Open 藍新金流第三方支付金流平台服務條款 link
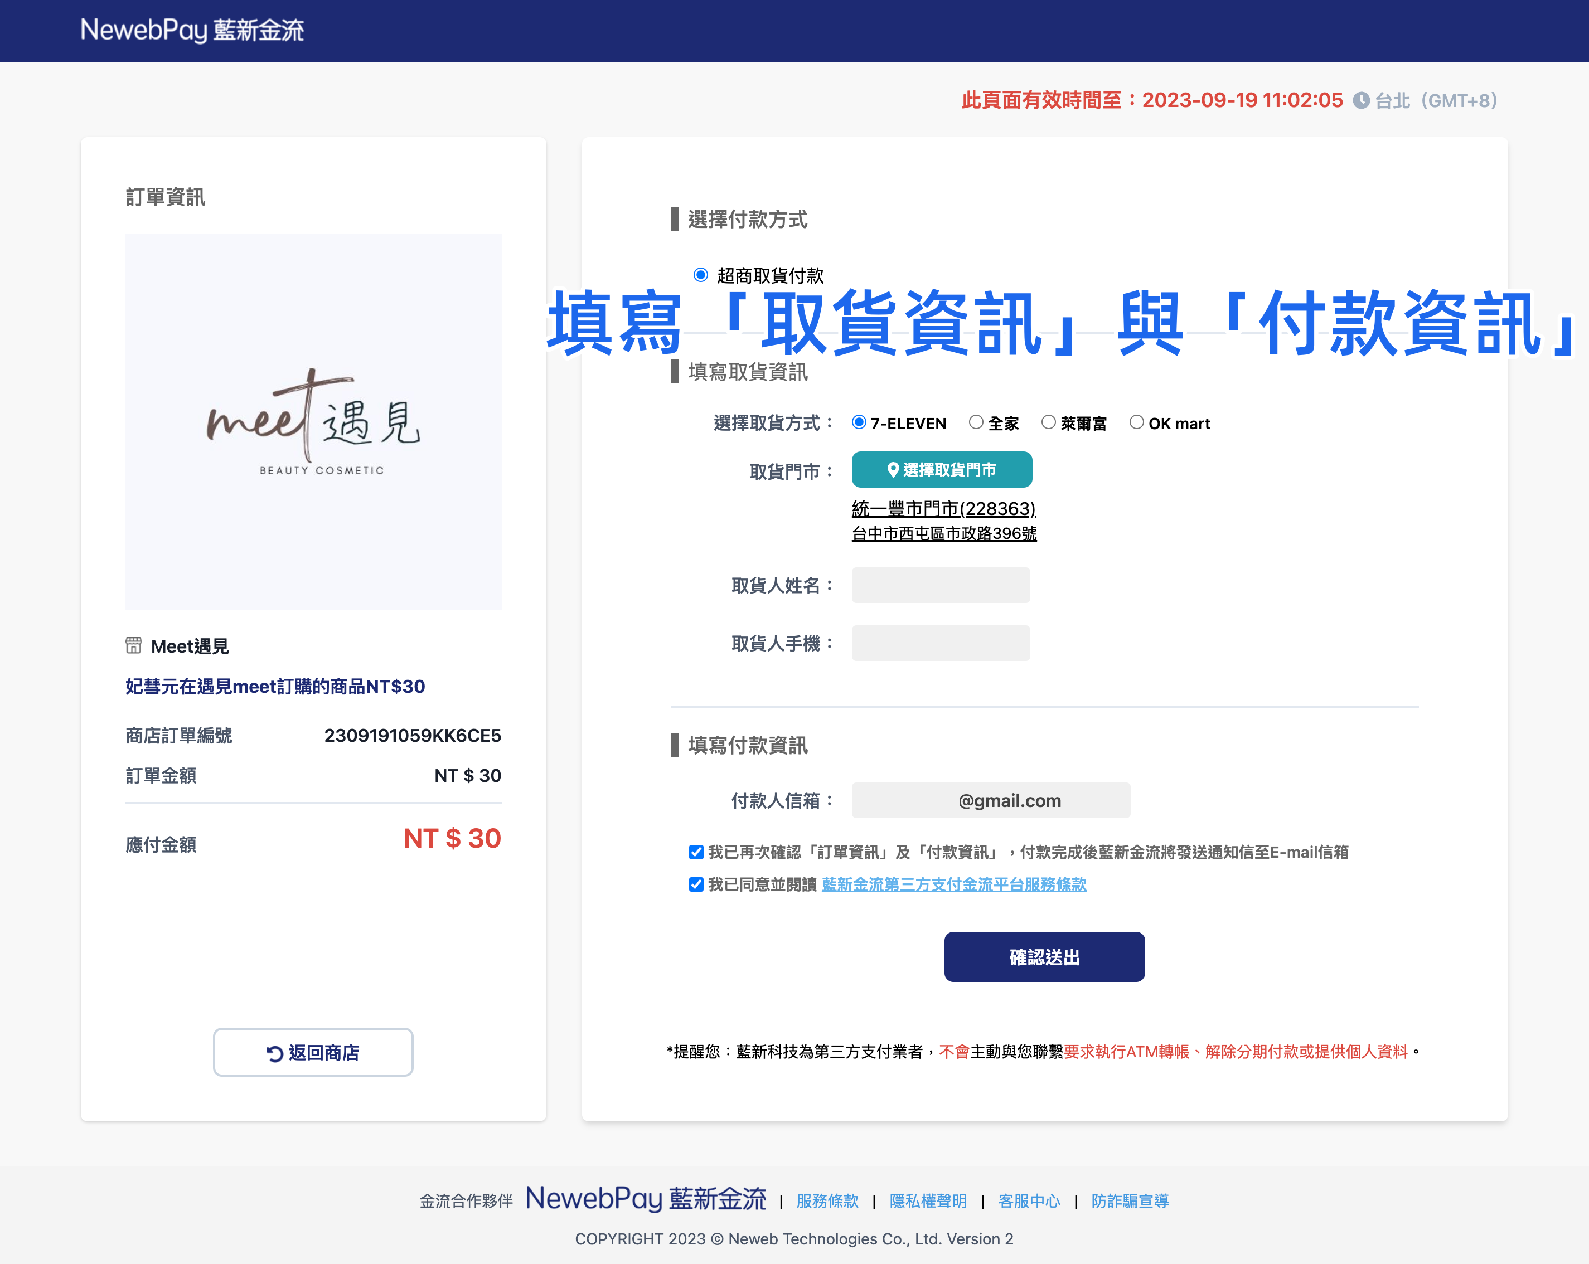Image resolution: width=1589 pixels, height=1264 pixels. (955, 884)
